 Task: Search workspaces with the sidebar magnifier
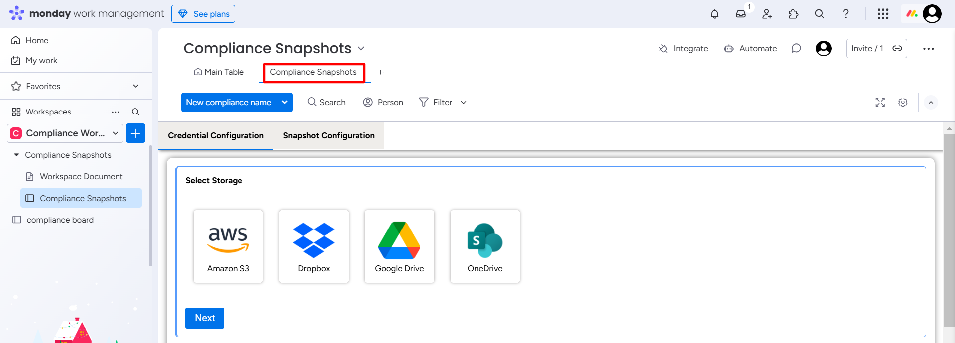[135, 112]
